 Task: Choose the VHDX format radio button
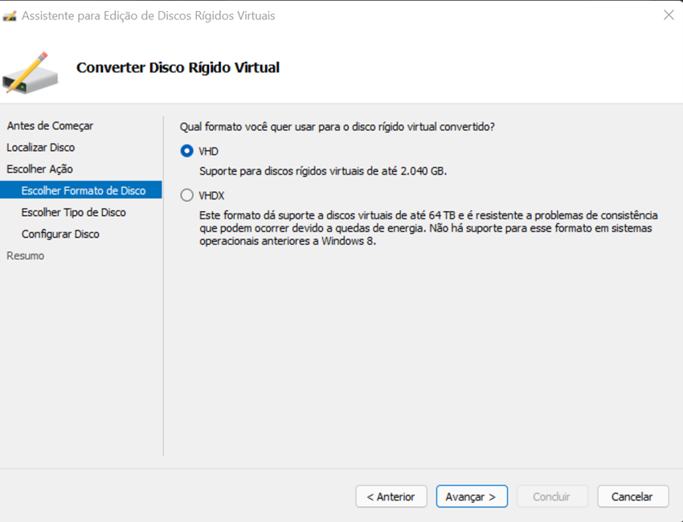187,195
